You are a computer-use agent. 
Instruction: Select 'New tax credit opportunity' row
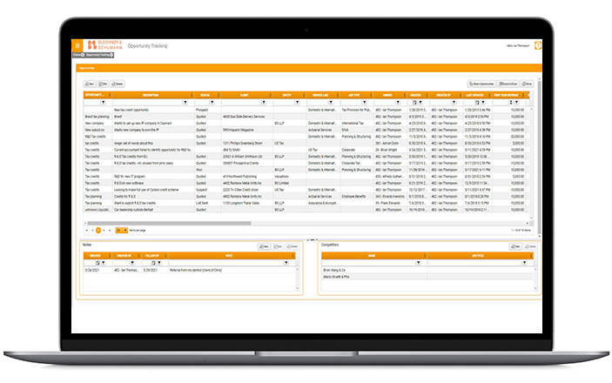[306, 110]
